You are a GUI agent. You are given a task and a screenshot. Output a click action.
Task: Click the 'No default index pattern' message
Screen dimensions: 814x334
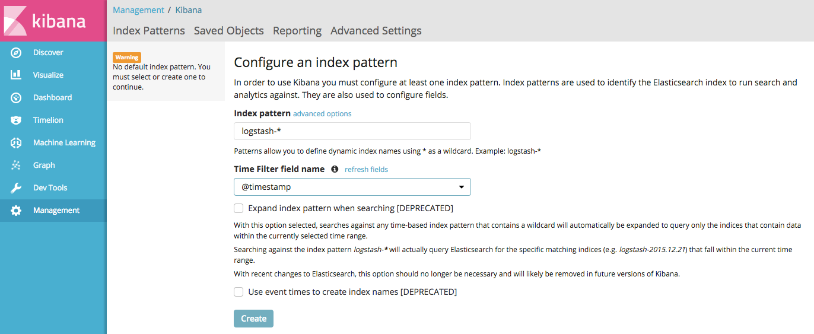[161, 77]
